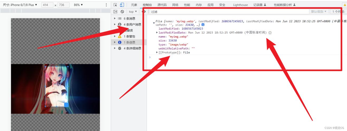Open the iPhone 6/7/8 Plus device dropdown

20,5
